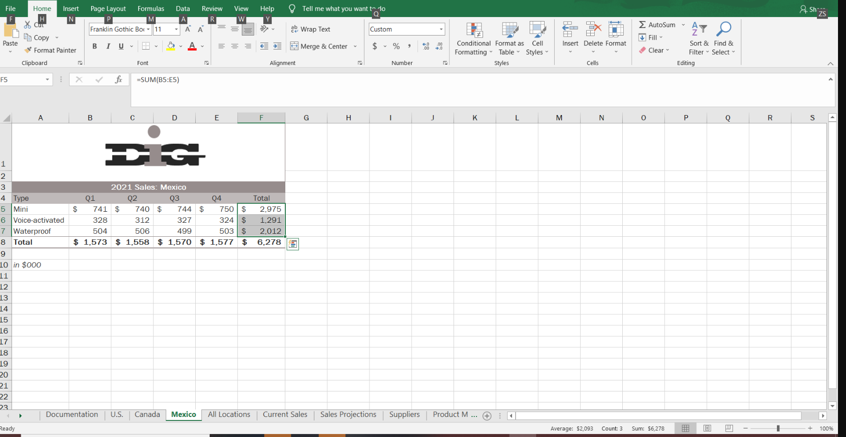
Task: Open the Clear dropdown
Action: [654, 50]
